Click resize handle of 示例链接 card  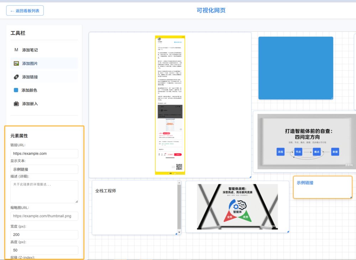coord(351,197)
